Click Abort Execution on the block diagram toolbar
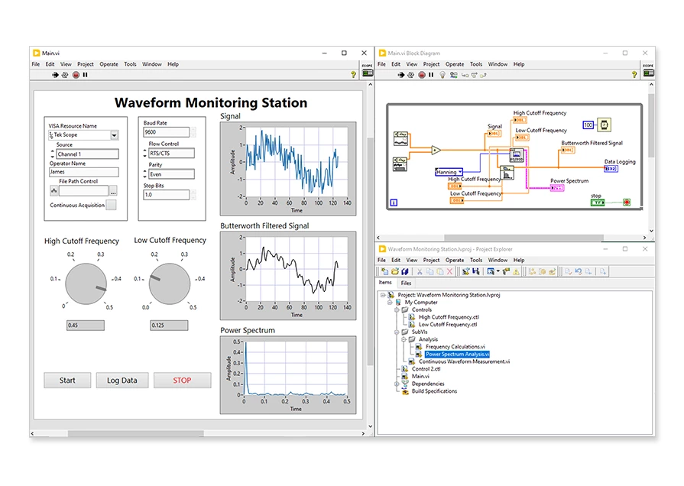684x486 pixels. pyautogui.click(x=422, y=76)
